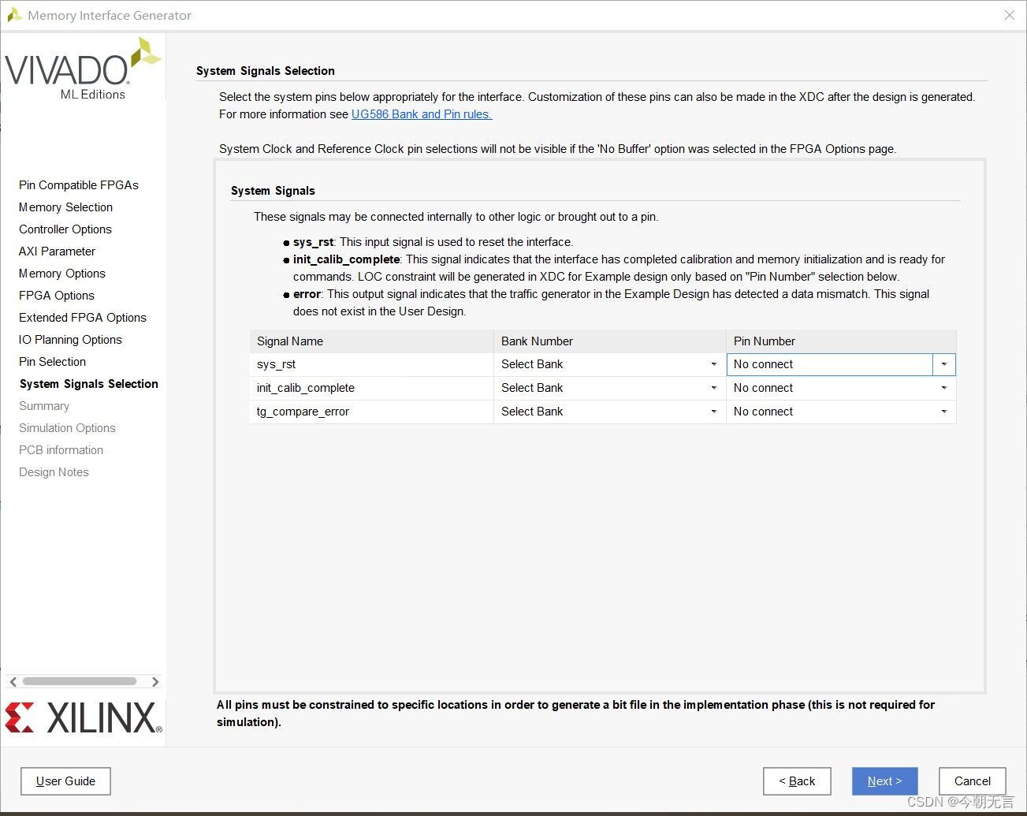This screenshot has width=1027, height=816.
Task: Open the User Guide
Action: [x=65, y=781]
